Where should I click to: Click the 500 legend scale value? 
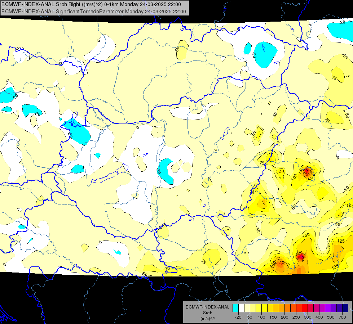[331, 317]
